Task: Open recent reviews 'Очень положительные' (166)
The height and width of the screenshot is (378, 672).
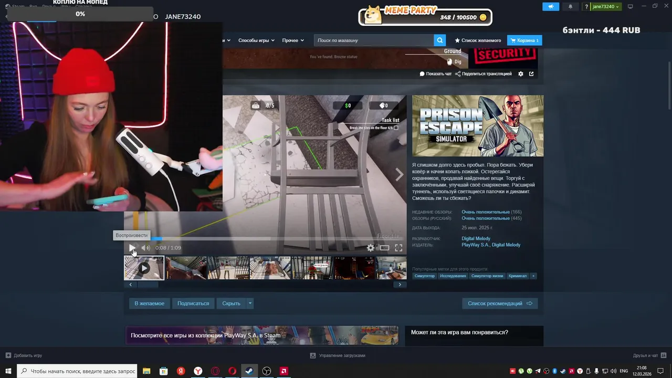Action: (486, 212)
